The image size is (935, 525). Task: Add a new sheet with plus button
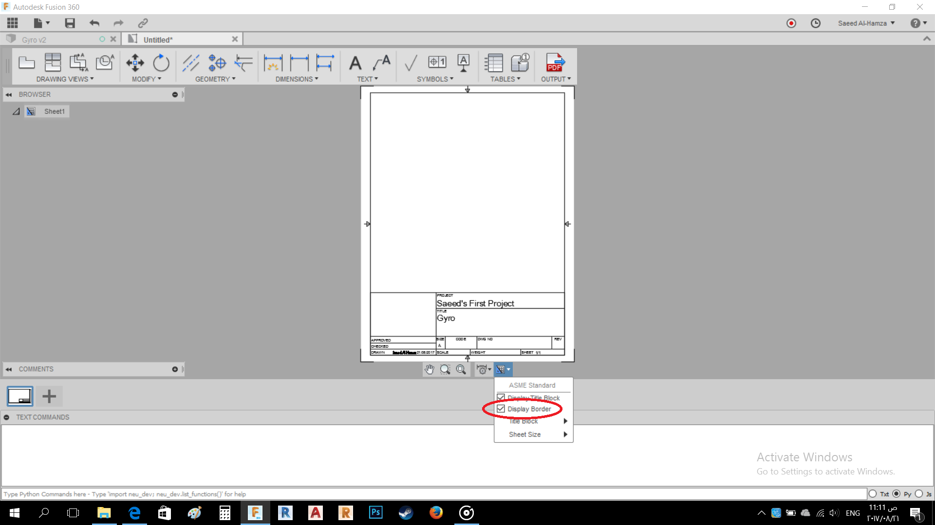tap(49, 396)
